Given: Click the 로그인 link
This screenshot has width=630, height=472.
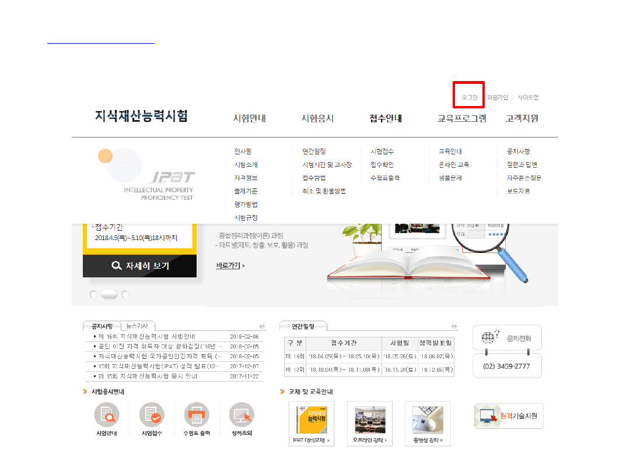Looking at the screenshot, I should [470, 97].
